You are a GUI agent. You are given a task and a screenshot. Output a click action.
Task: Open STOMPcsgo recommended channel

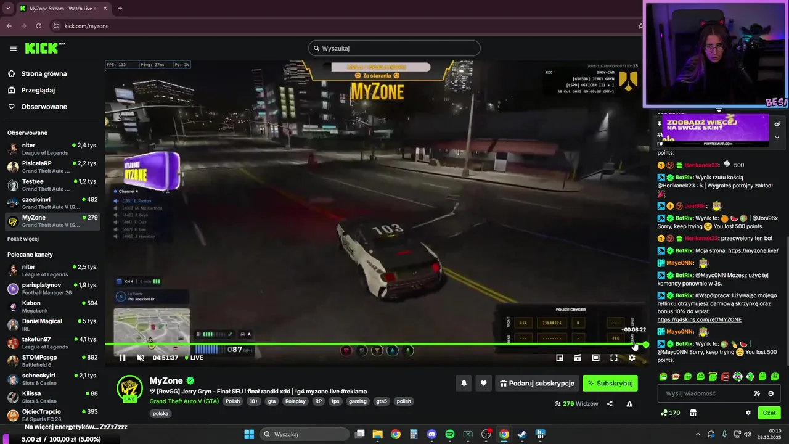[52, 361]
